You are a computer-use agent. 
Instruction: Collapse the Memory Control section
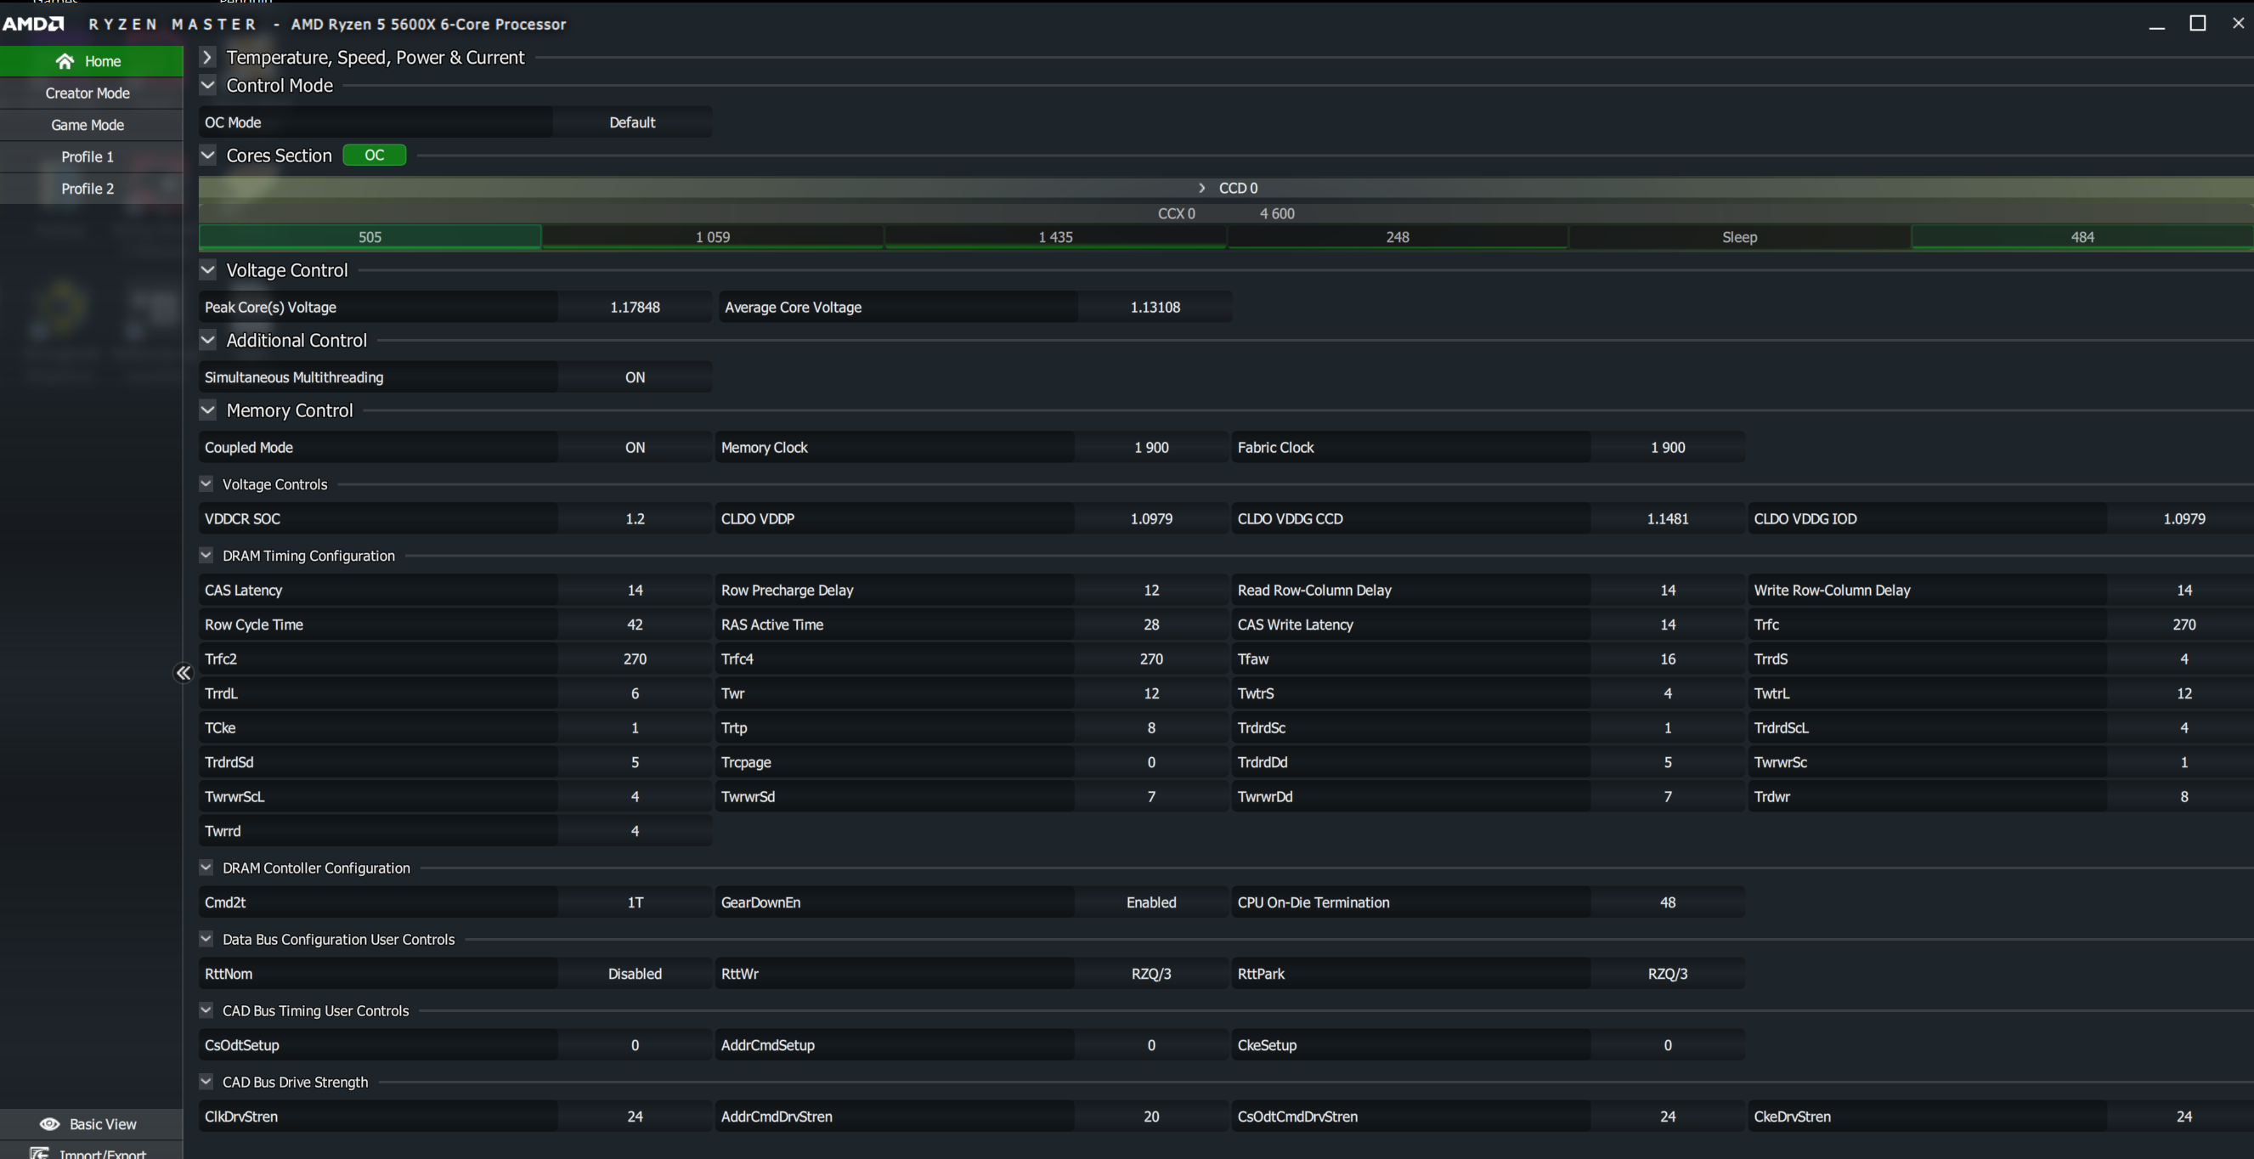coord(207,410)
